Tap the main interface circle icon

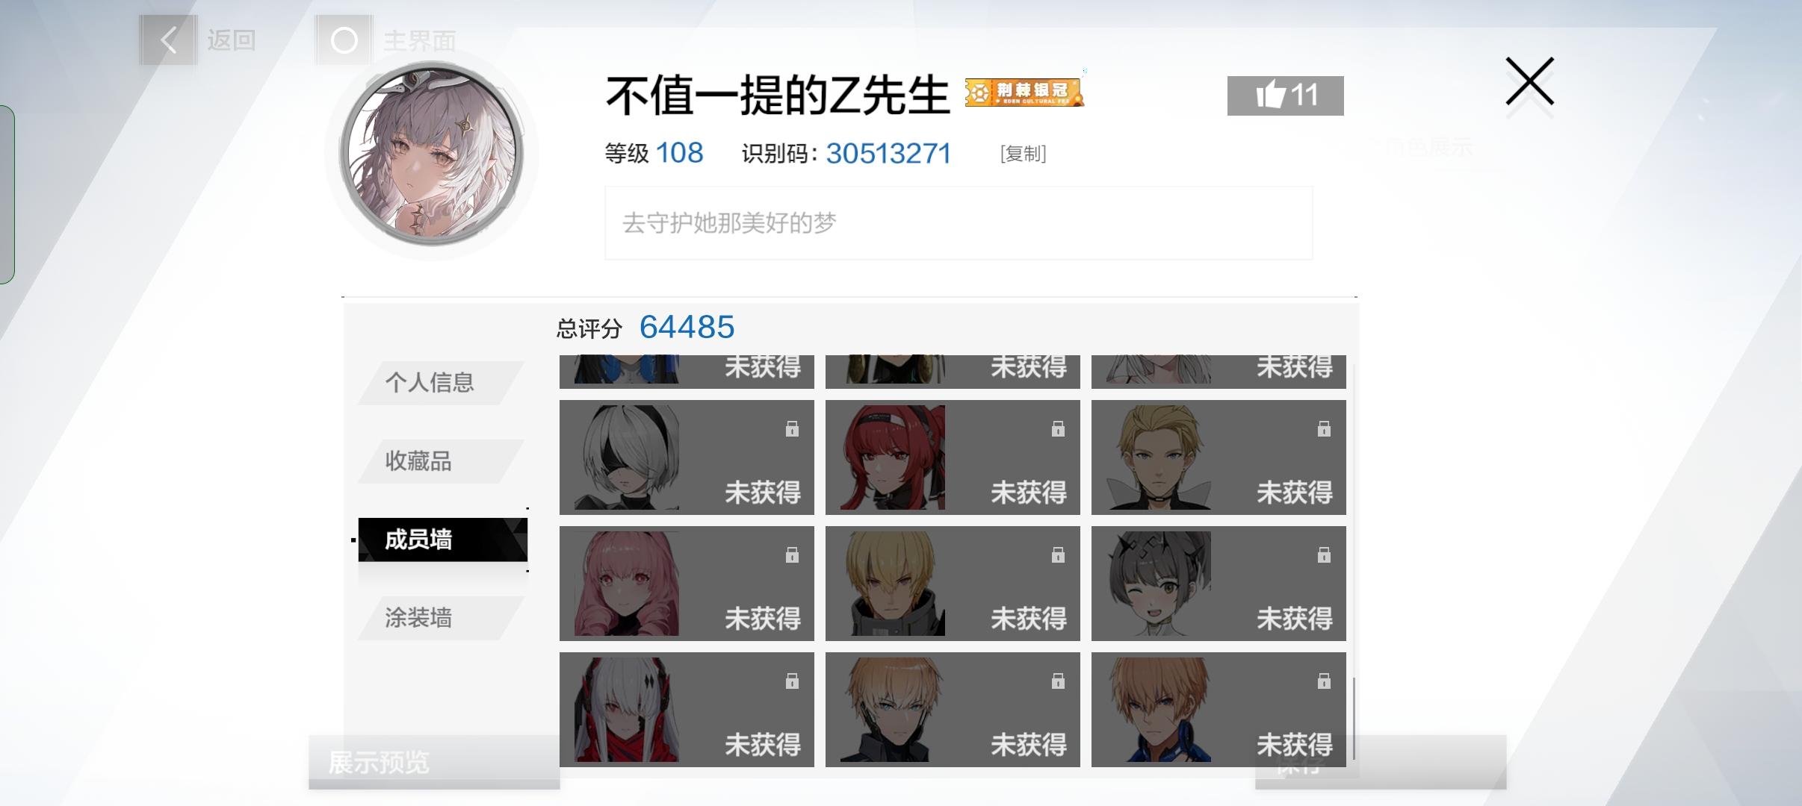point(344,40)
